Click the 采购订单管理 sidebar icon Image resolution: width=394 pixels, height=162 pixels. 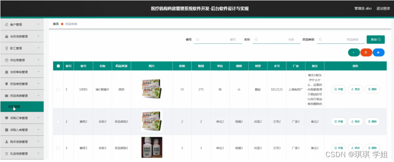tap(7, 118)
